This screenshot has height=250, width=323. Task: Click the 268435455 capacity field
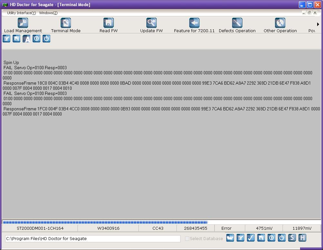click(x=195, y=228)
